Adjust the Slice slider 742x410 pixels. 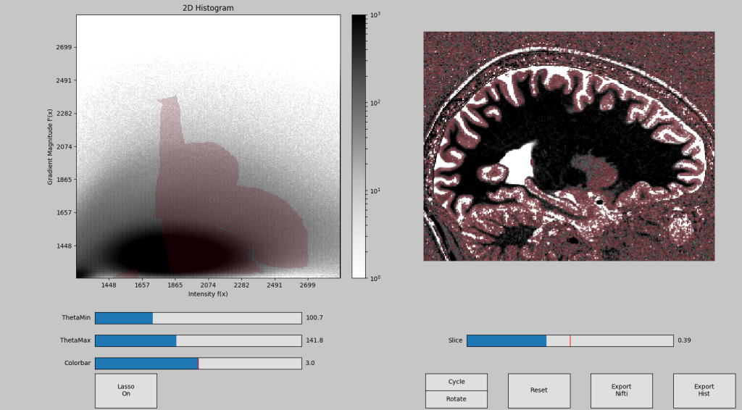click(570, 340)
